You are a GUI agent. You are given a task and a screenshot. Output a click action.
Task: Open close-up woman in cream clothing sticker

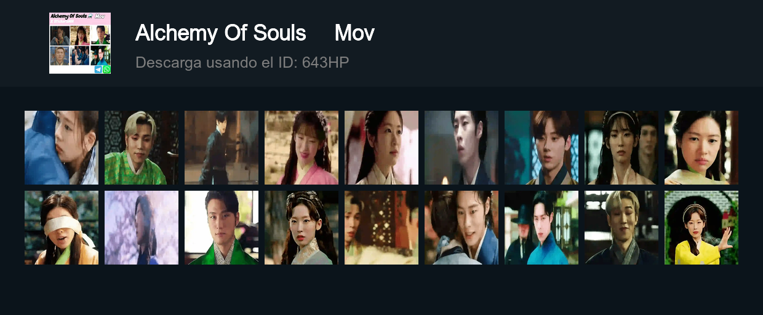701,148
